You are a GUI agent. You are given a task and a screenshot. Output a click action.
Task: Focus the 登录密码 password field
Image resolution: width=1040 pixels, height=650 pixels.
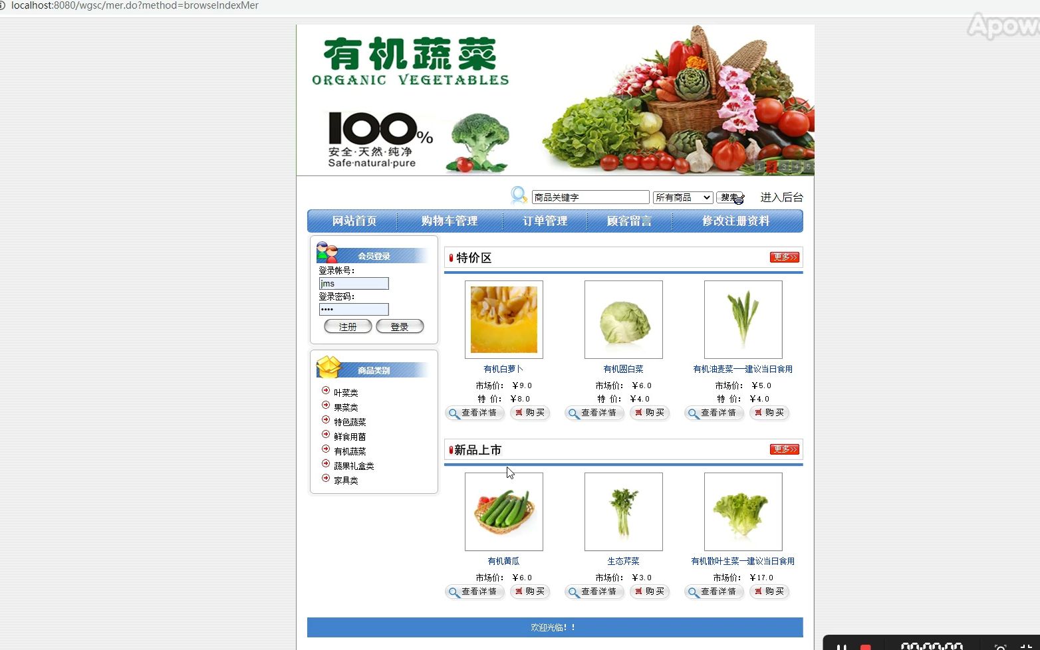click(x=354, y=310)
